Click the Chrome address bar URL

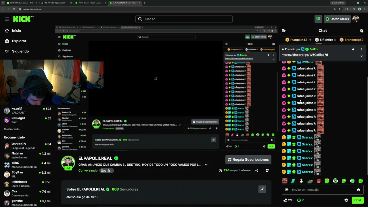(32, 9)
